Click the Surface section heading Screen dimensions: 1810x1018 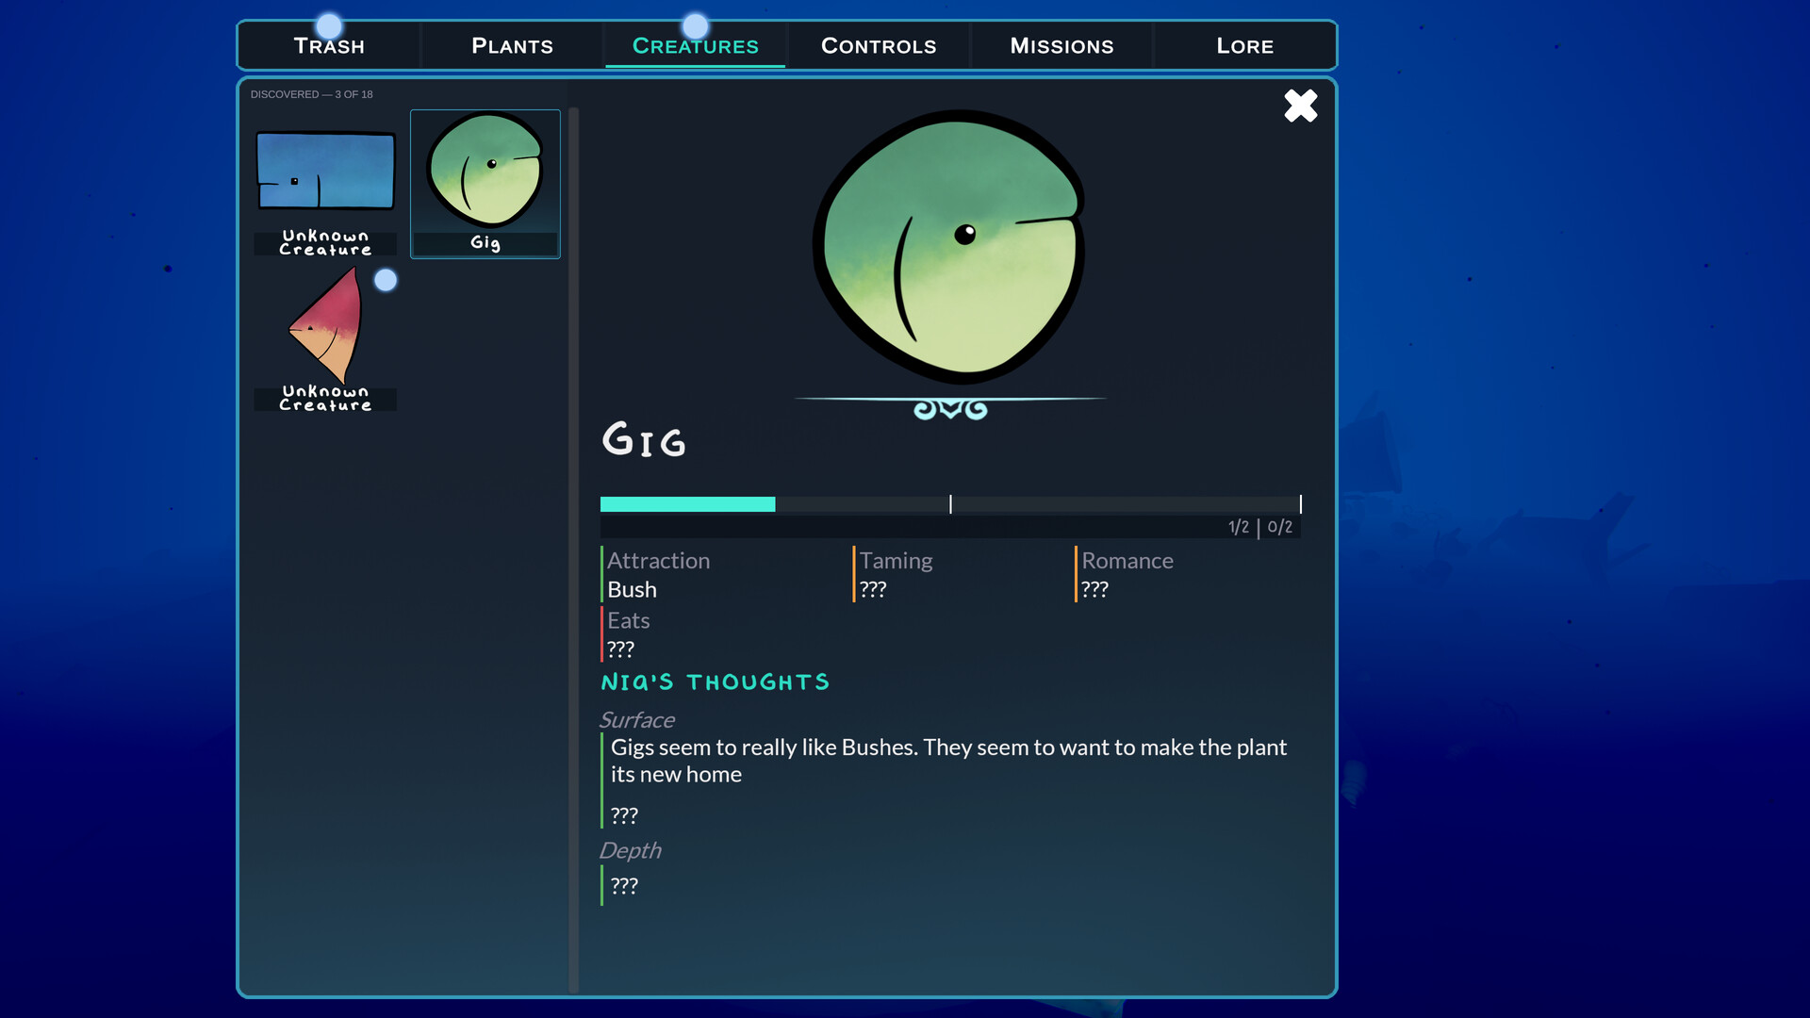tap(636, 720)
